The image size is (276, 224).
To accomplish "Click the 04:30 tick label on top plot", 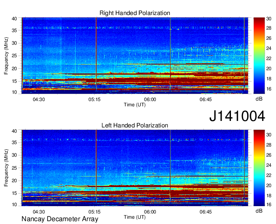I will pyautogui.click(x=39, y=99).
